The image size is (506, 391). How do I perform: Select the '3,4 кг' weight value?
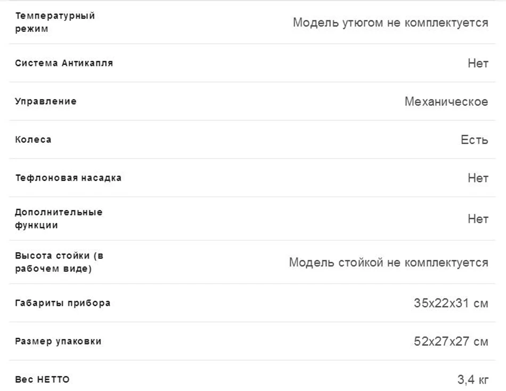(x=473, y=380)
